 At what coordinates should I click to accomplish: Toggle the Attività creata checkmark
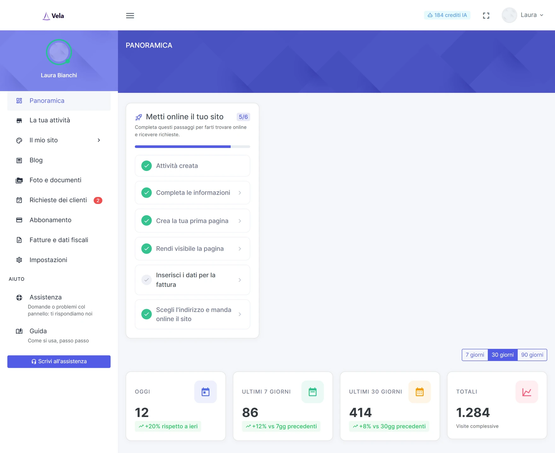[146, 166]
